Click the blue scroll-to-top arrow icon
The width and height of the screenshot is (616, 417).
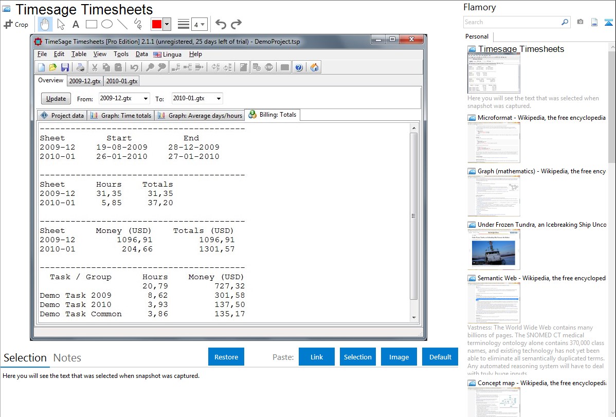coord(608,23)
